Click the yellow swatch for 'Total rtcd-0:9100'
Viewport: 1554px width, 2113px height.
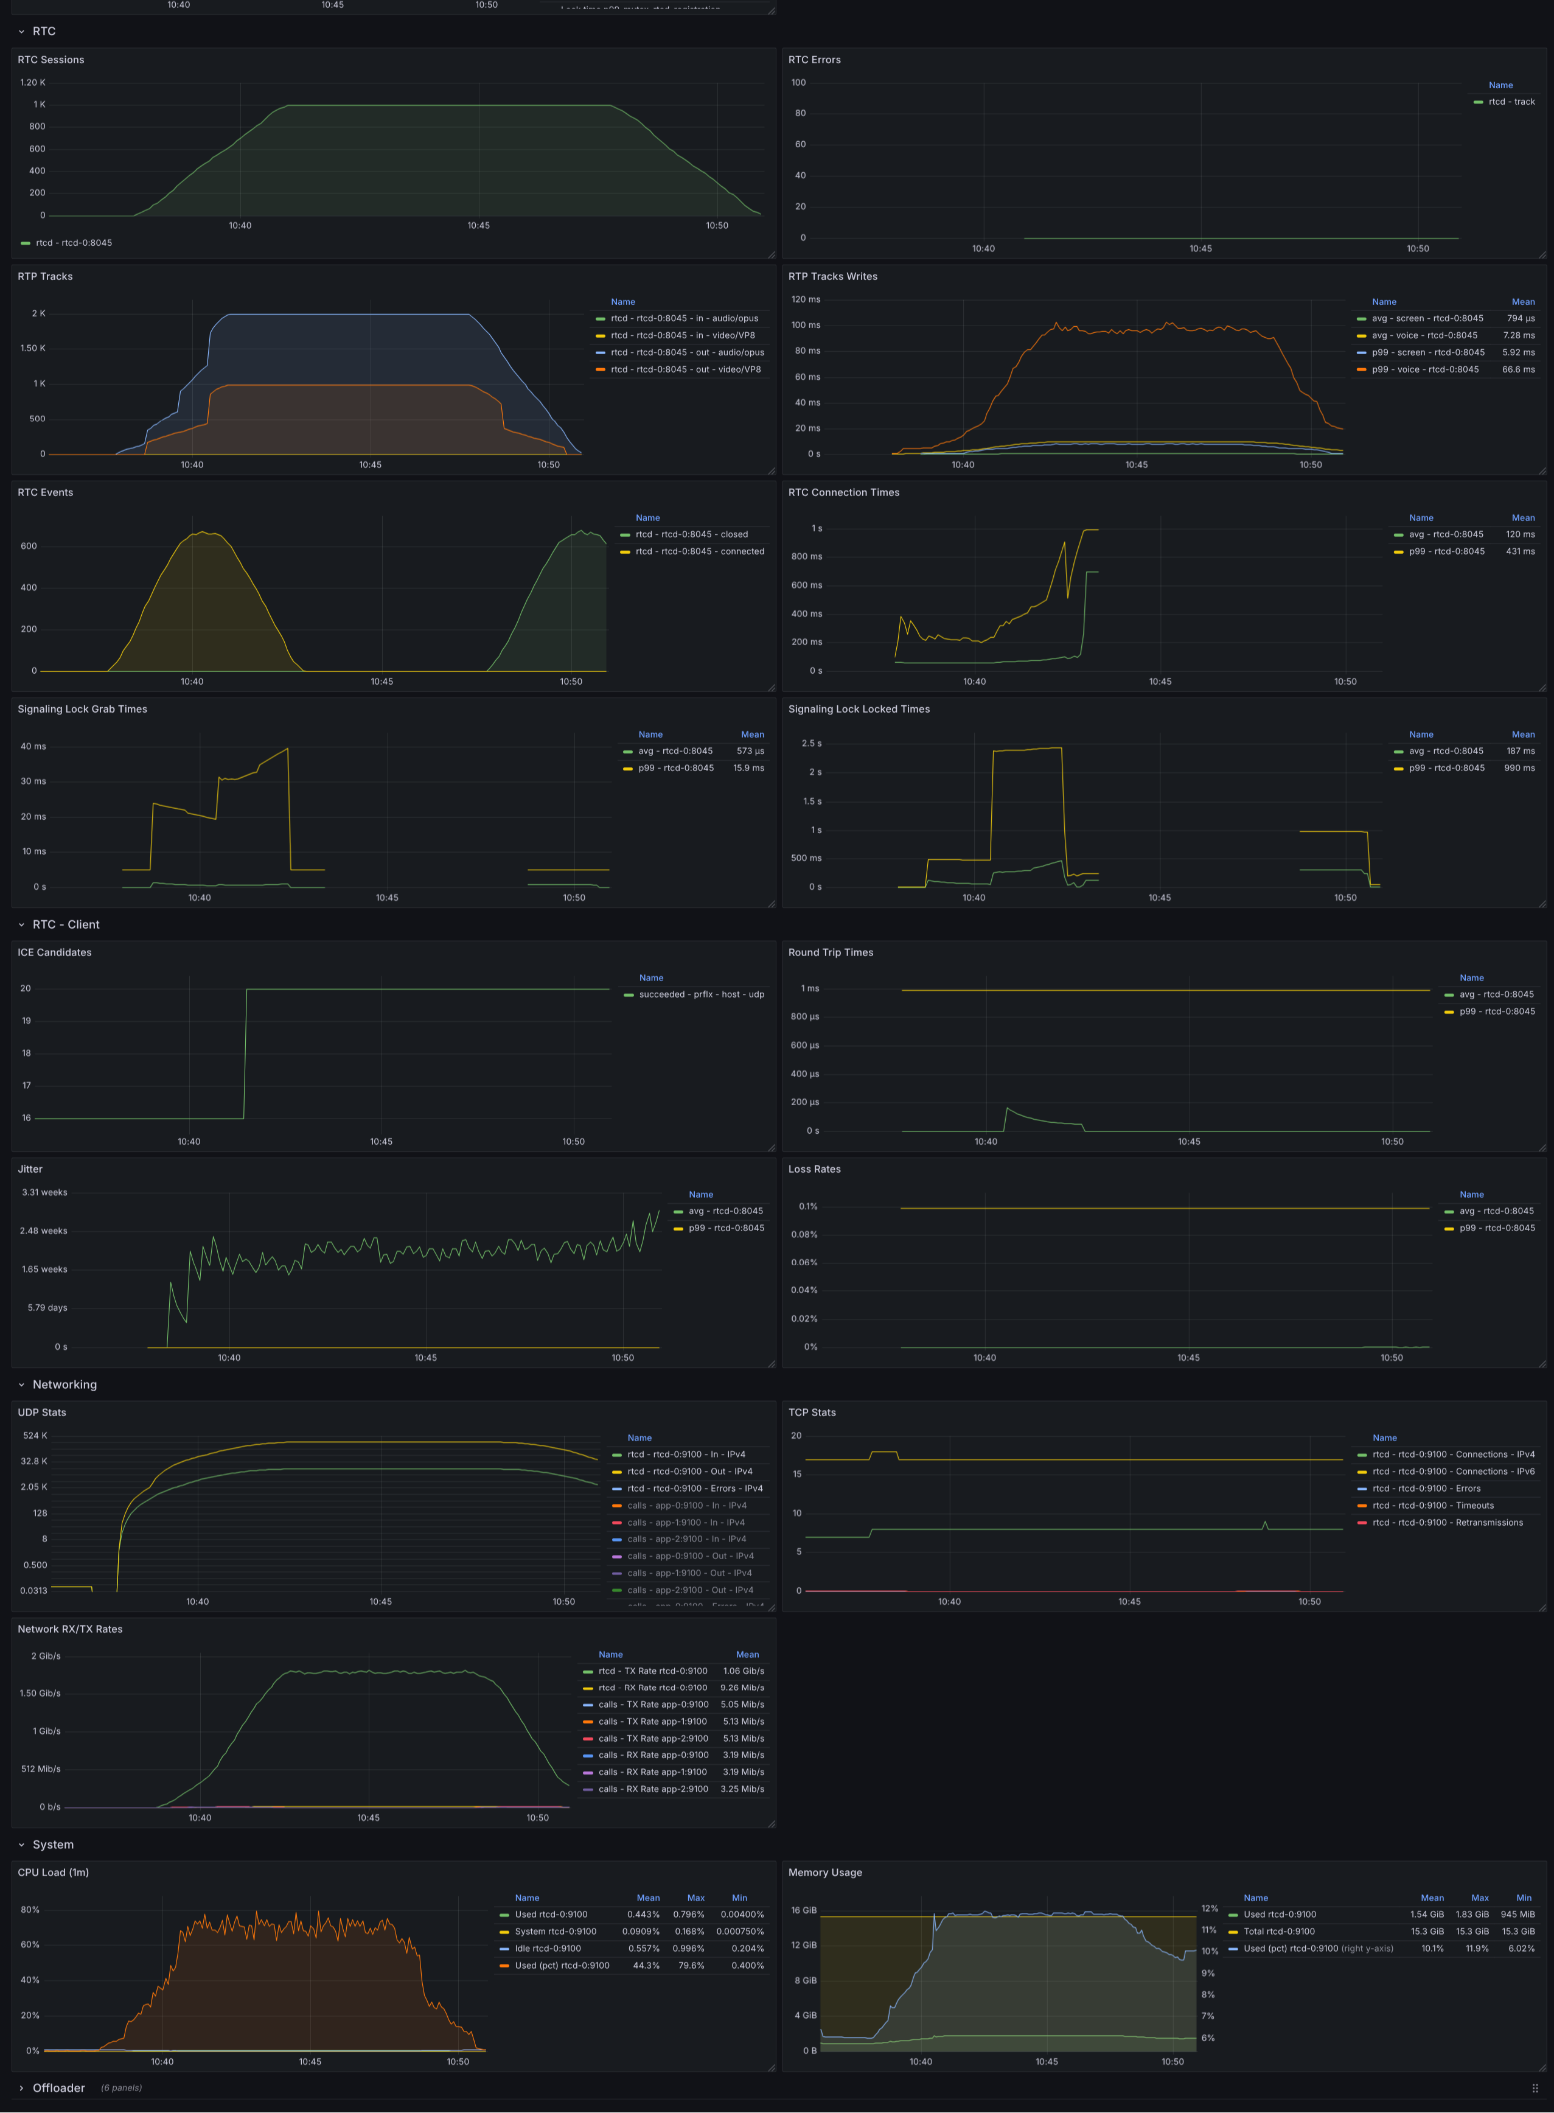point(1232,1932)
